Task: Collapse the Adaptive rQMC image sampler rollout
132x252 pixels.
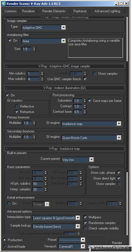Action: point(64,66)
